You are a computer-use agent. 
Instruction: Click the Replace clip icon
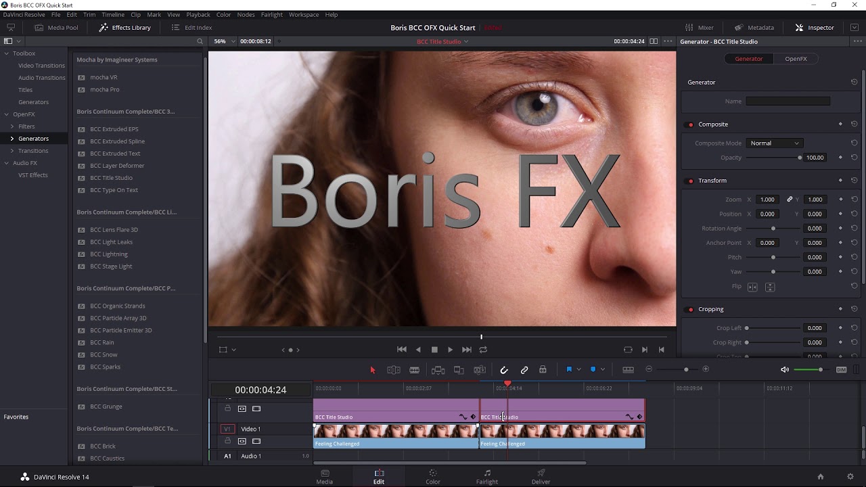click(x=480, y=369)
